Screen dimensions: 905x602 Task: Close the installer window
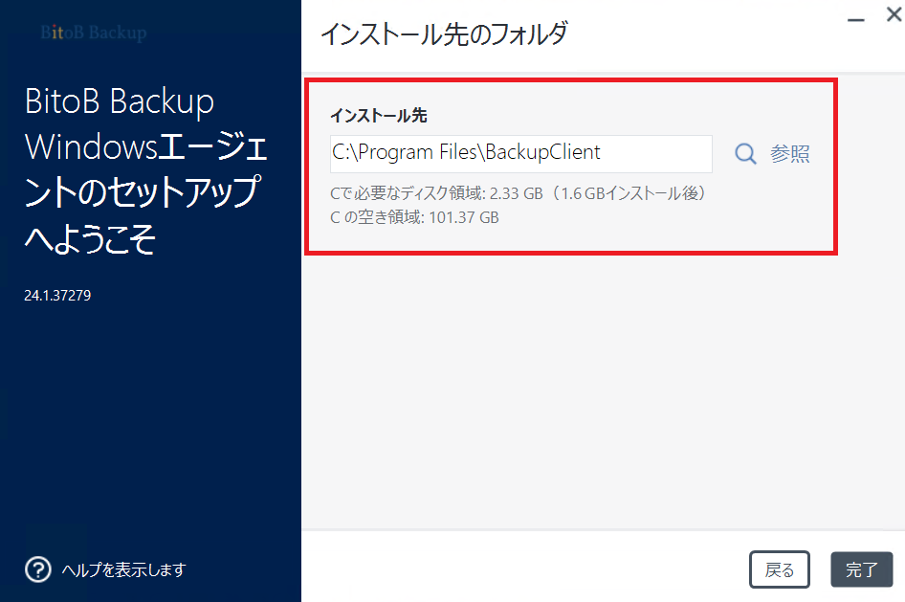point(894,14)
